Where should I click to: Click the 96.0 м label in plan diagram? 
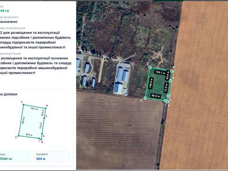[29, 135]
